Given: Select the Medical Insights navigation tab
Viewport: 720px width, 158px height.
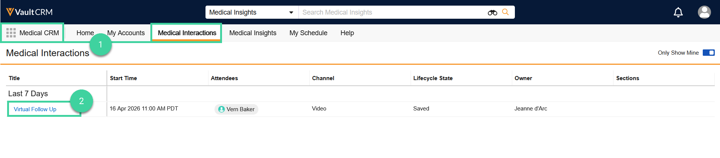Looking at the screenshot, I should tap(252, 33).
